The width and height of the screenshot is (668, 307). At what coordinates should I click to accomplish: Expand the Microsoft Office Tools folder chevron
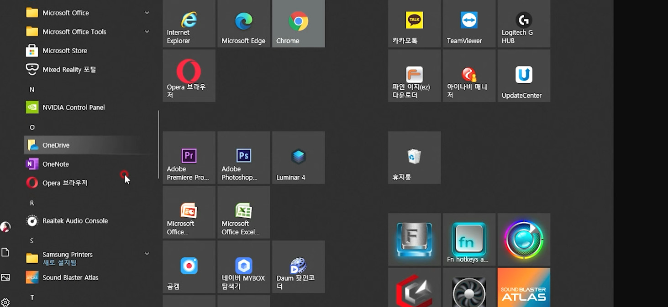point(147,31)
